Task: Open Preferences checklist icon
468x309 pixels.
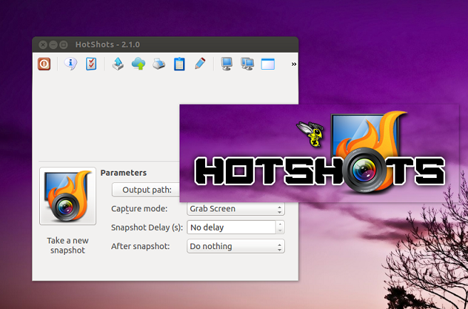Action: click(91, 64)
